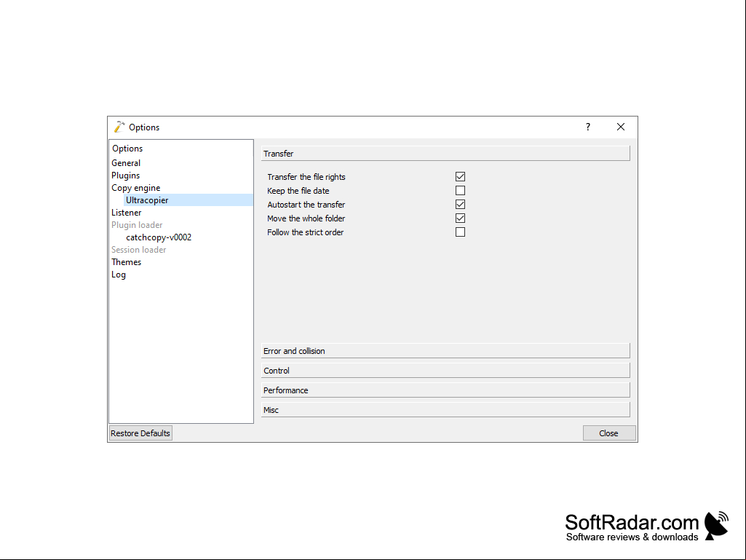Expand the Error and collision section
746x560 pixels.
(x=445, y=351)
